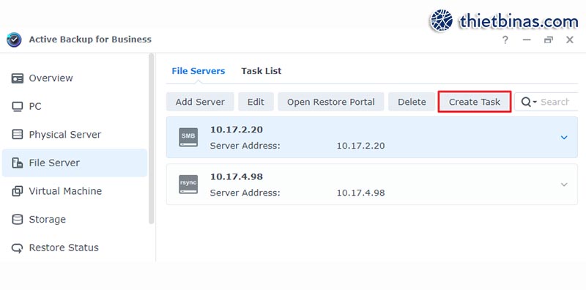
Task: Close the Active Backup for Business window
Action: click(570, 40)
